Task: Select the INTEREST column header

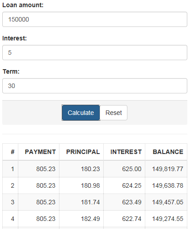Action: 126,152
